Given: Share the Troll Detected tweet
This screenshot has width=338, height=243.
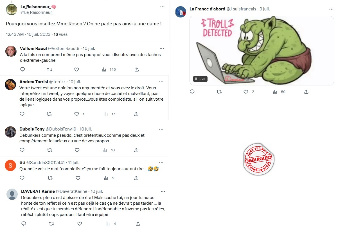Looking at the screenshot, I should click(307, 92).
